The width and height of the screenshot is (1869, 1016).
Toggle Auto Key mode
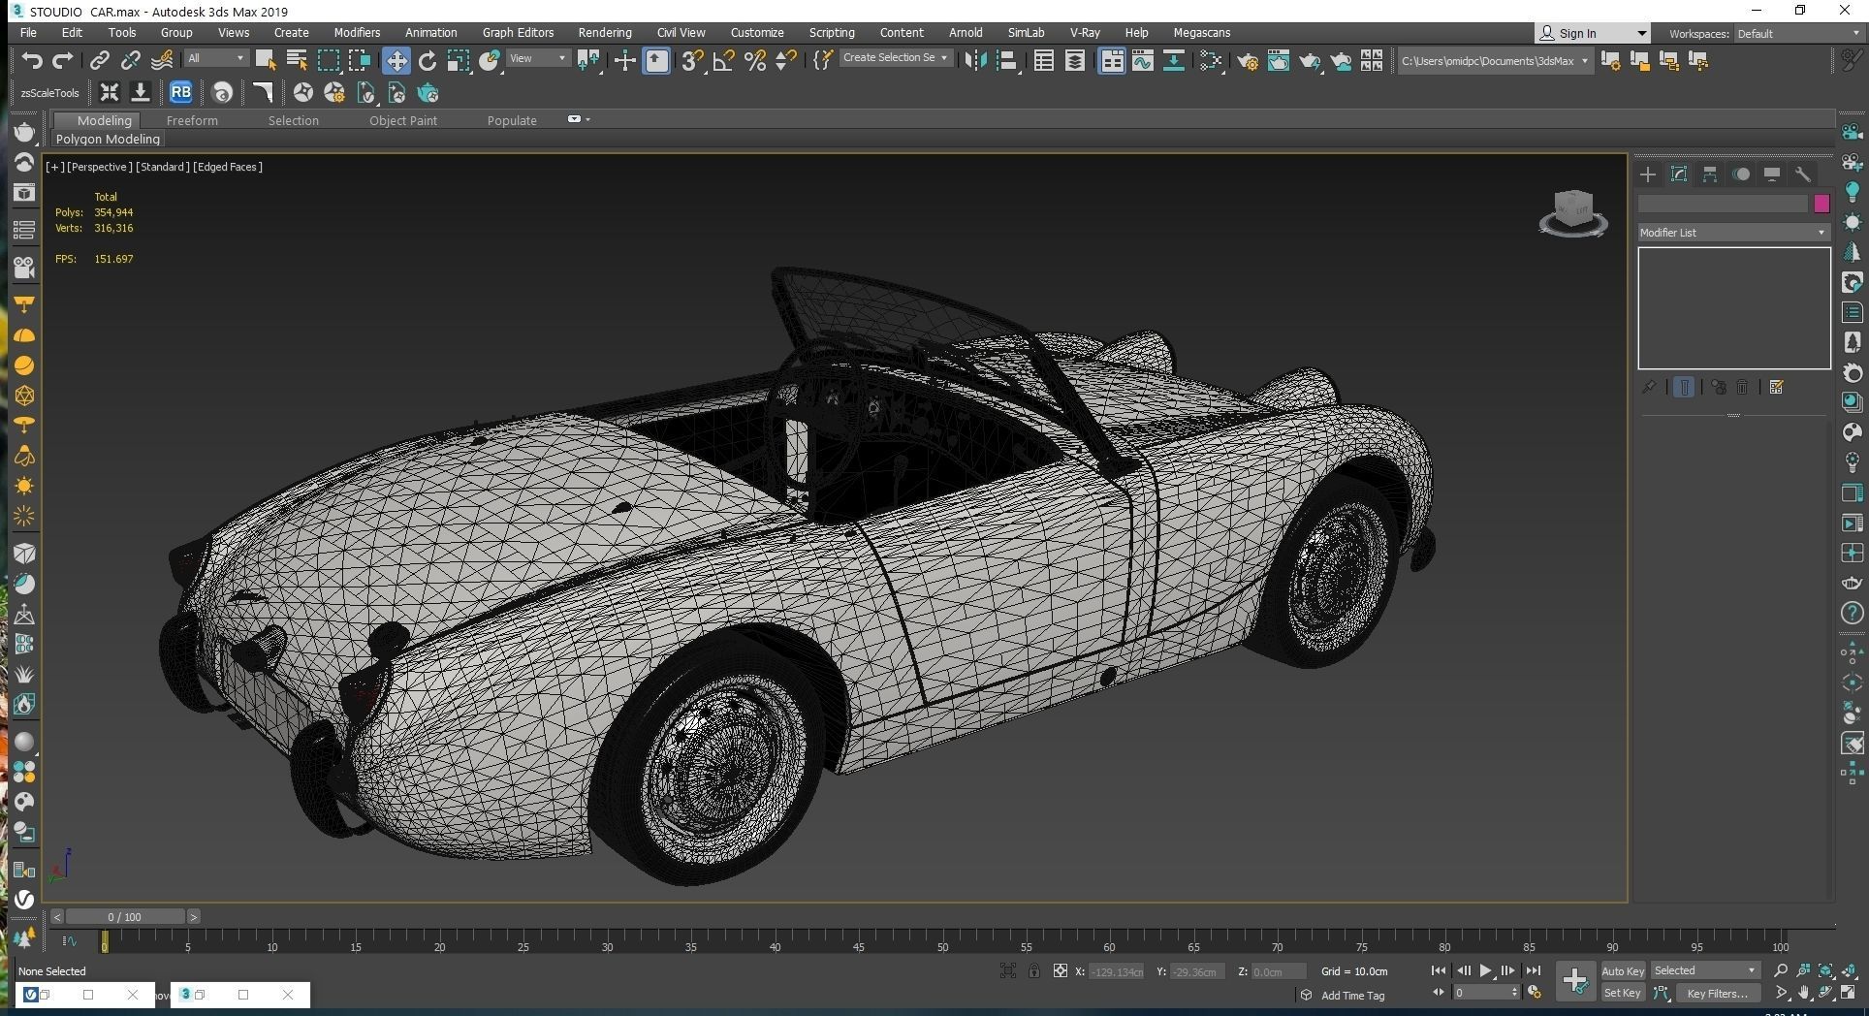pos(1623,970)
